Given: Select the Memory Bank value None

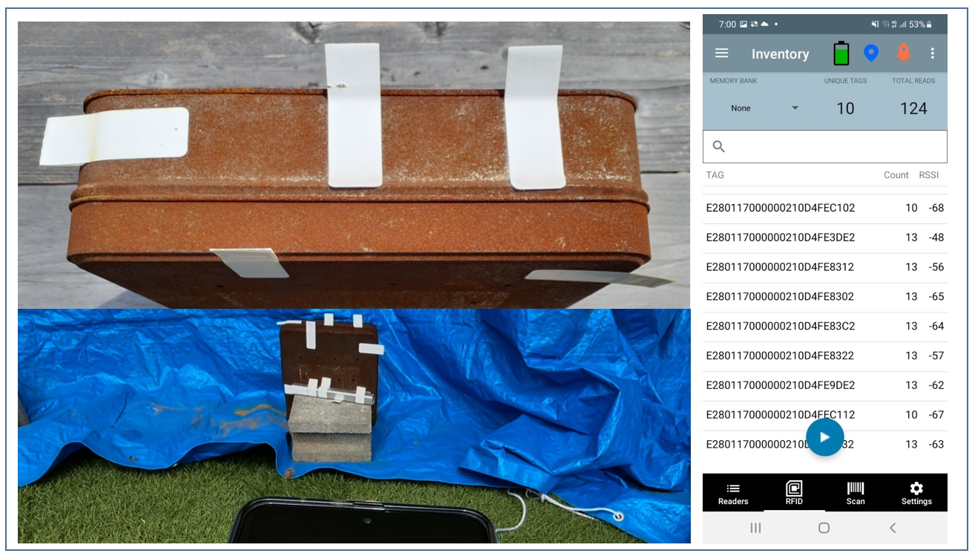Looking at the screenshot, I should [741, 108].
